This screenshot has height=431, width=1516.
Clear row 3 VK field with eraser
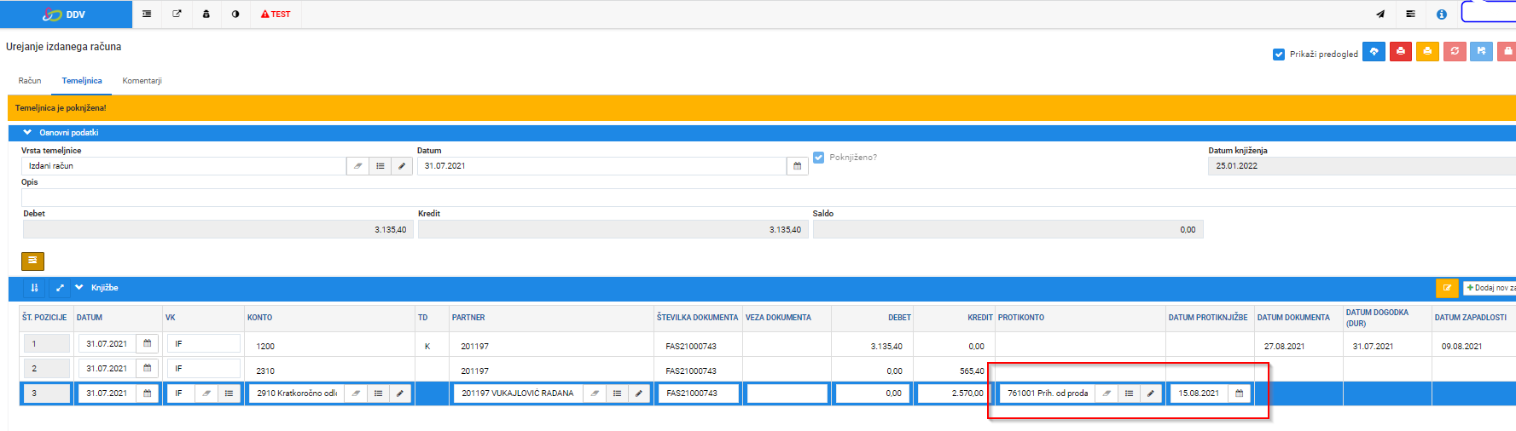(x=206, y=394)
